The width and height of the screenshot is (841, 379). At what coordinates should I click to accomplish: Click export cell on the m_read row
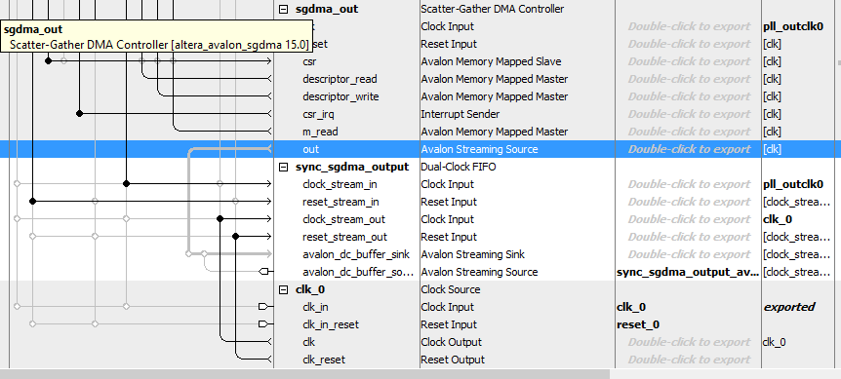pyautogui.click(x=689, y=132)
